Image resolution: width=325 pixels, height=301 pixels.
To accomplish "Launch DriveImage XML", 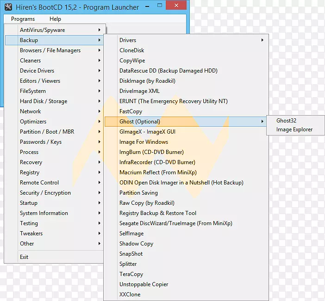I will click(139, 91).
